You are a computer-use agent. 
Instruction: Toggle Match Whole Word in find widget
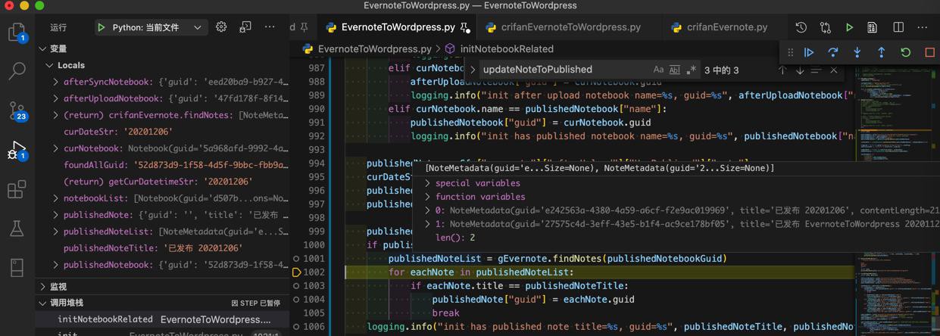click(674, 70)
